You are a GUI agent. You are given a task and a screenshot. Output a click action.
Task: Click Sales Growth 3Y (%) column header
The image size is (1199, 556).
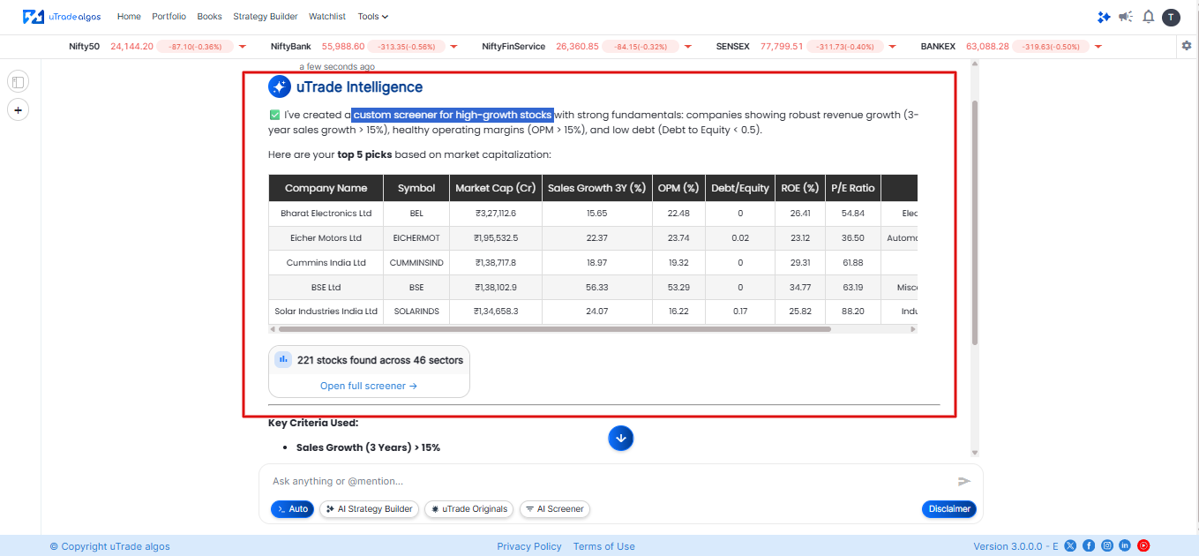tap(597, 188)
